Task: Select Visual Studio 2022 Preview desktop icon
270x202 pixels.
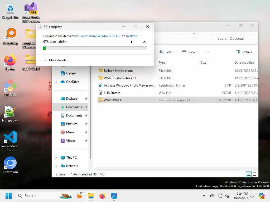Action: point(31,12)
